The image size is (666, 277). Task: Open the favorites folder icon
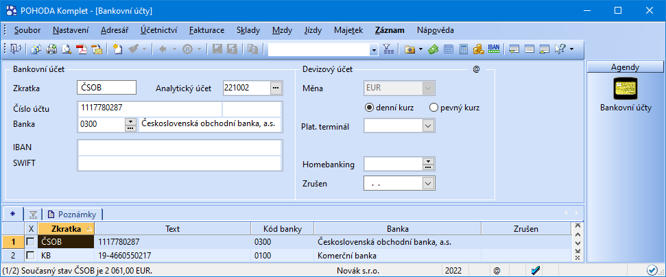click(410, 49)
